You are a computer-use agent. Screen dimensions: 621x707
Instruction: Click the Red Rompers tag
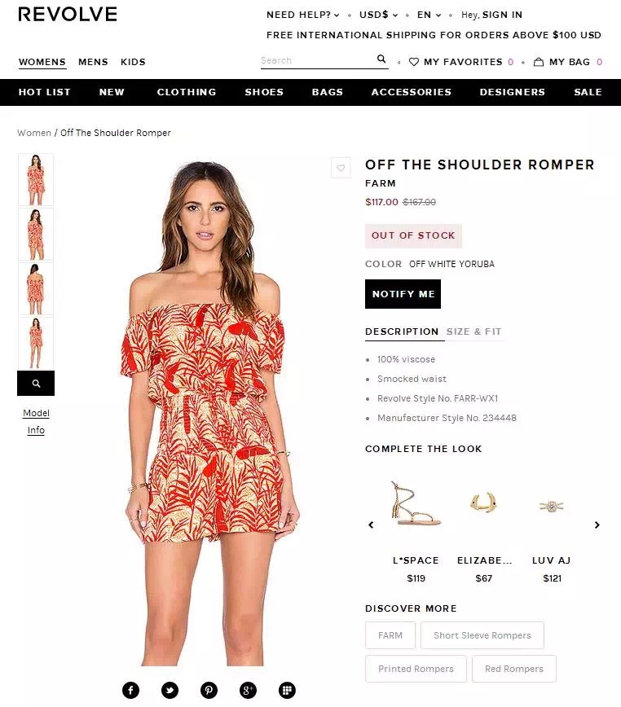click(514, 669)
